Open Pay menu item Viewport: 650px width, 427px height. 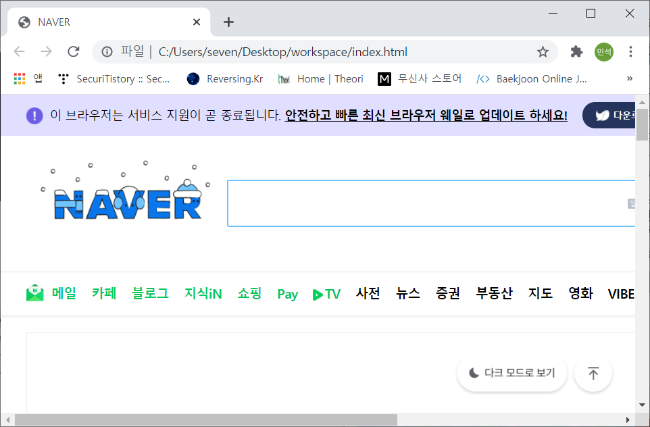click(x=288, y=294)
